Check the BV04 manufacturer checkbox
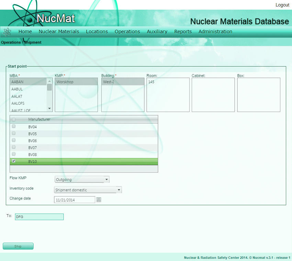The image size is (292, 261). (x=14, y=126)
